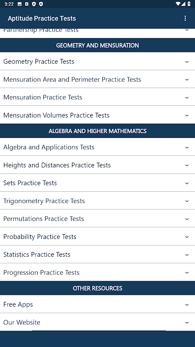Viewport: 195px width, 347px height.
Task: Click chevron for Progression Practice Tests
Action: pyautogui.click(x=187, y=273)
